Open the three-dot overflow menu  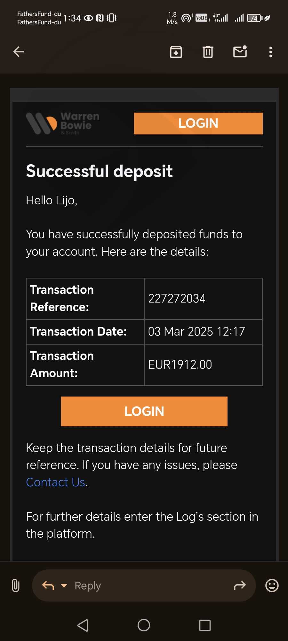point(271,52)
